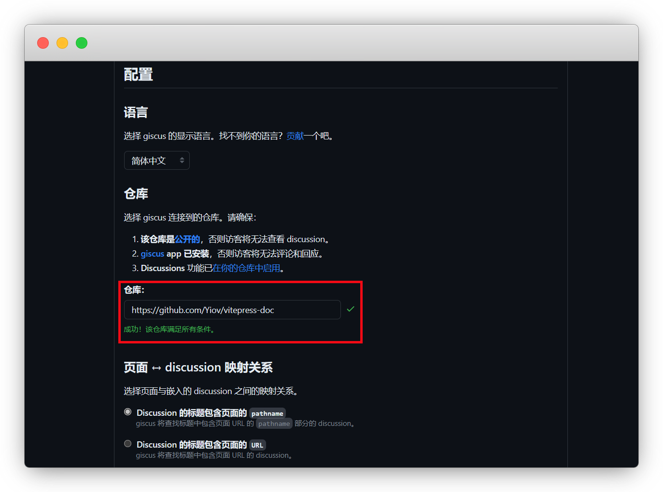Open the 贡献 contribute link

click(295, 136)
